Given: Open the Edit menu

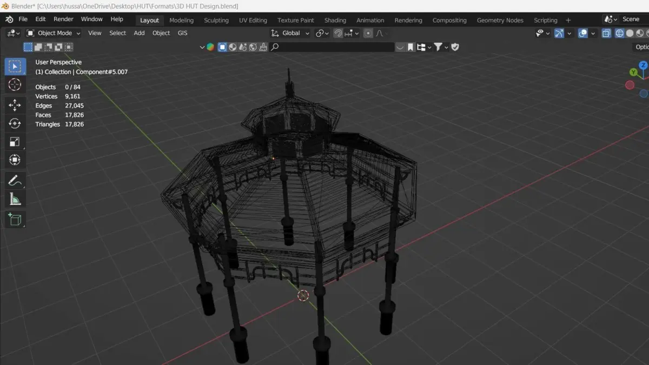Looking at the screenshot, I should tap(41, 19).
